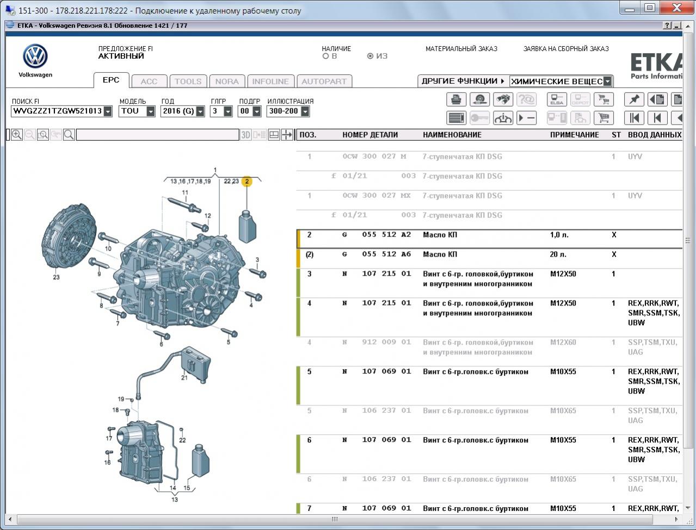Click callout 21 on the control unit drawing
Screen dimensions: 696x530
click(x=184, y=377)
